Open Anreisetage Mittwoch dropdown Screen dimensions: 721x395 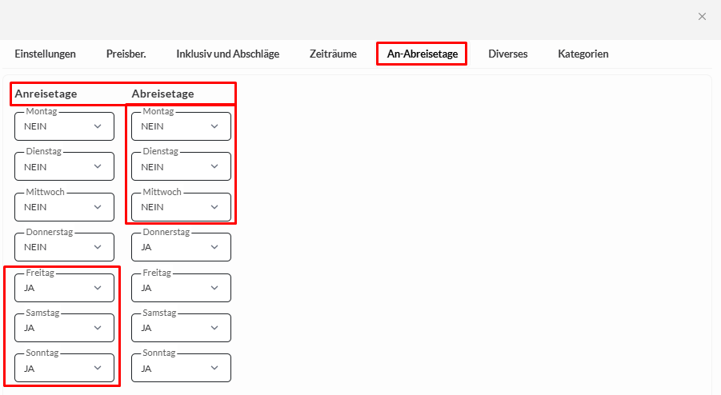click(64, 207)
